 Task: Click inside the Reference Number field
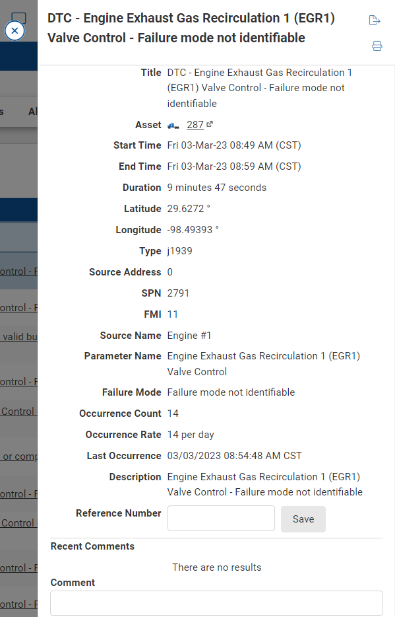point(221,518)
